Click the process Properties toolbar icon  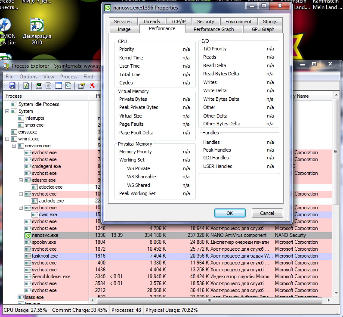(x=81, y=86)
